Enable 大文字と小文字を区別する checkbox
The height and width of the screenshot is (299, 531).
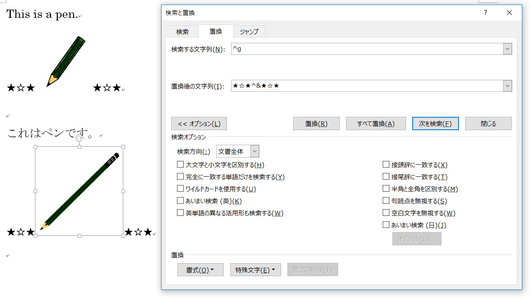tap(180, 165)
